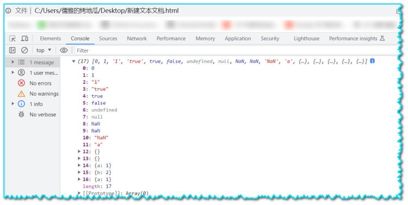The height and width of the screenshot is (205, 408).
Task: Create a live expression with eye icon
Action: (x=64, y=50)
